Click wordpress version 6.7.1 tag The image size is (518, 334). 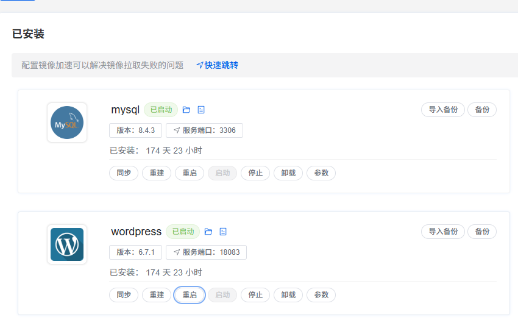coord(135,252)
